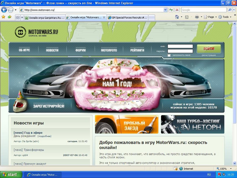This screenshot has width=237, height=178.
Task: Click the Home page icon
Action: coord(177,17)
